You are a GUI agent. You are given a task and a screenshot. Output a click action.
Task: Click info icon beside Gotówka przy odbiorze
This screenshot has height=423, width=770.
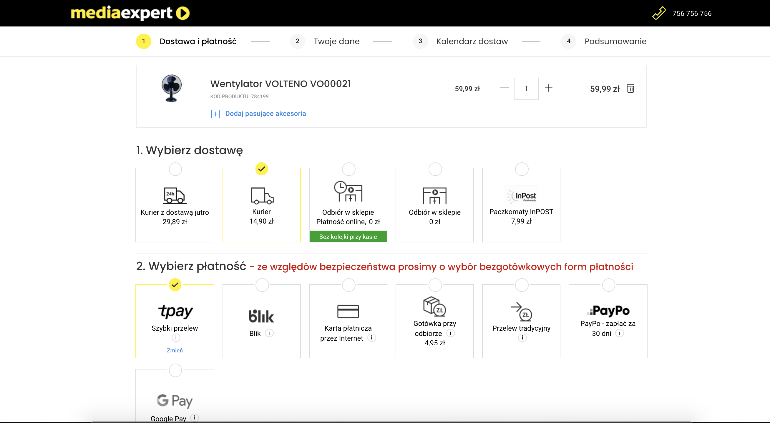(450, 333)
